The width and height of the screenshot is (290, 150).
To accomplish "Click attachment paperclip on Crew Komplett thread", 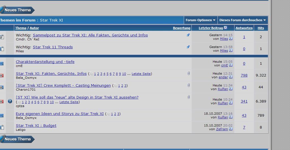I will 189,85.
